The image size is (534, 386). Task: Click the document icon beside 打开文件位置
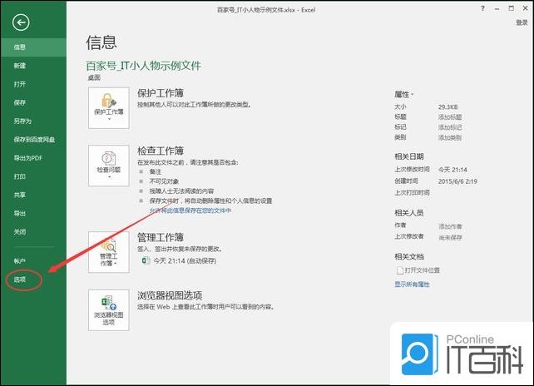pyautogui.click(x=400, y=270)
